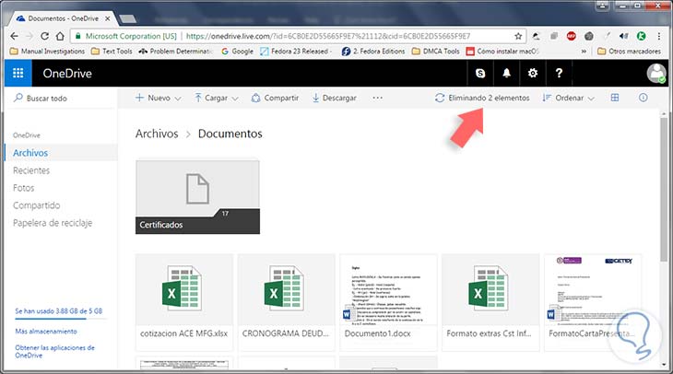Select Recientes in the sidebar
The width and height of the screenshot is (673, 374).
pos(31,170)
